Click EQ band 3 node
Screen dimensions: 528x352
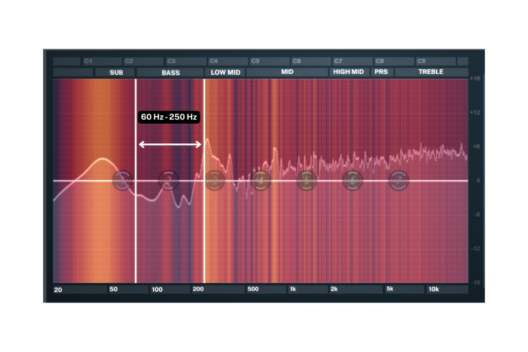pos(214,180)
